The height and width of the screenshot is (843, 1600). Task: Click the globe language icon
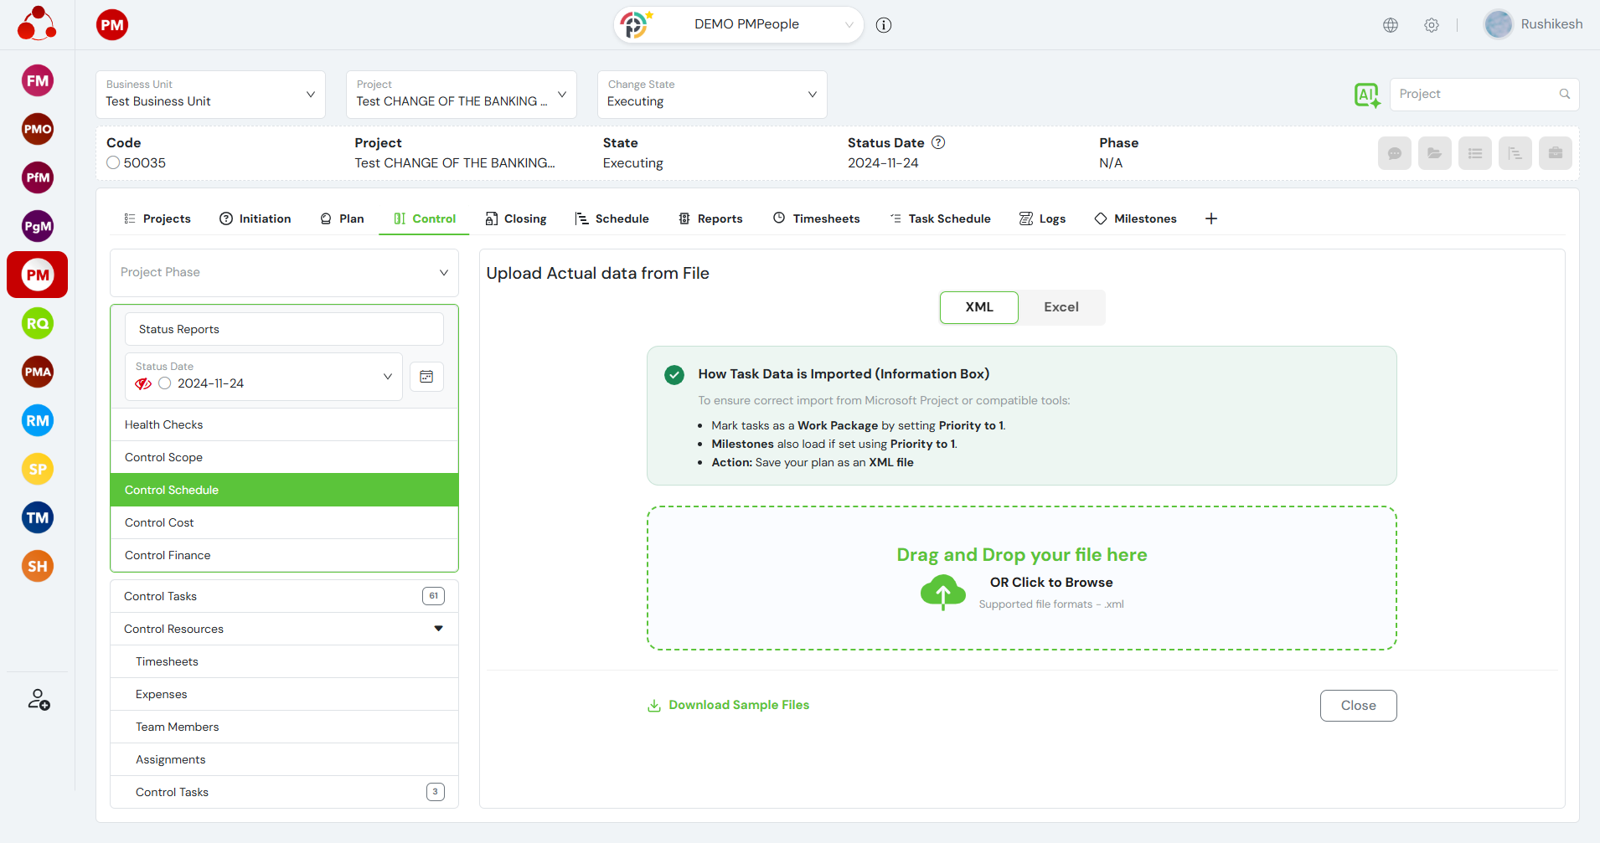(1391, 25)
